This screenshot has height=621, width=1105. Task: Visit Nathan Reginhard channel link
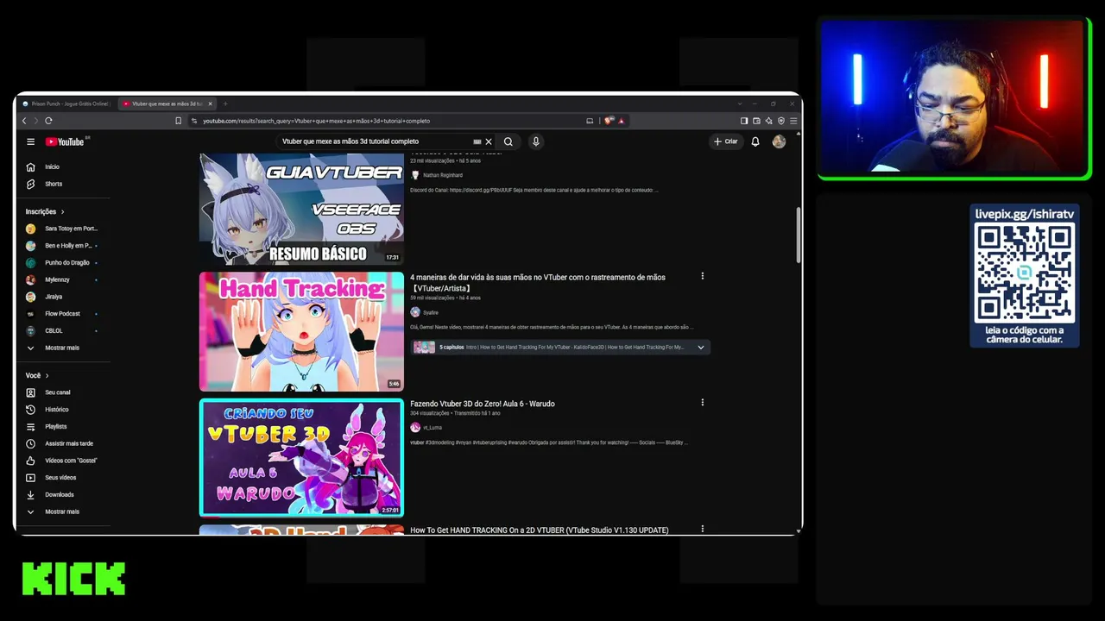pos(443,175)
